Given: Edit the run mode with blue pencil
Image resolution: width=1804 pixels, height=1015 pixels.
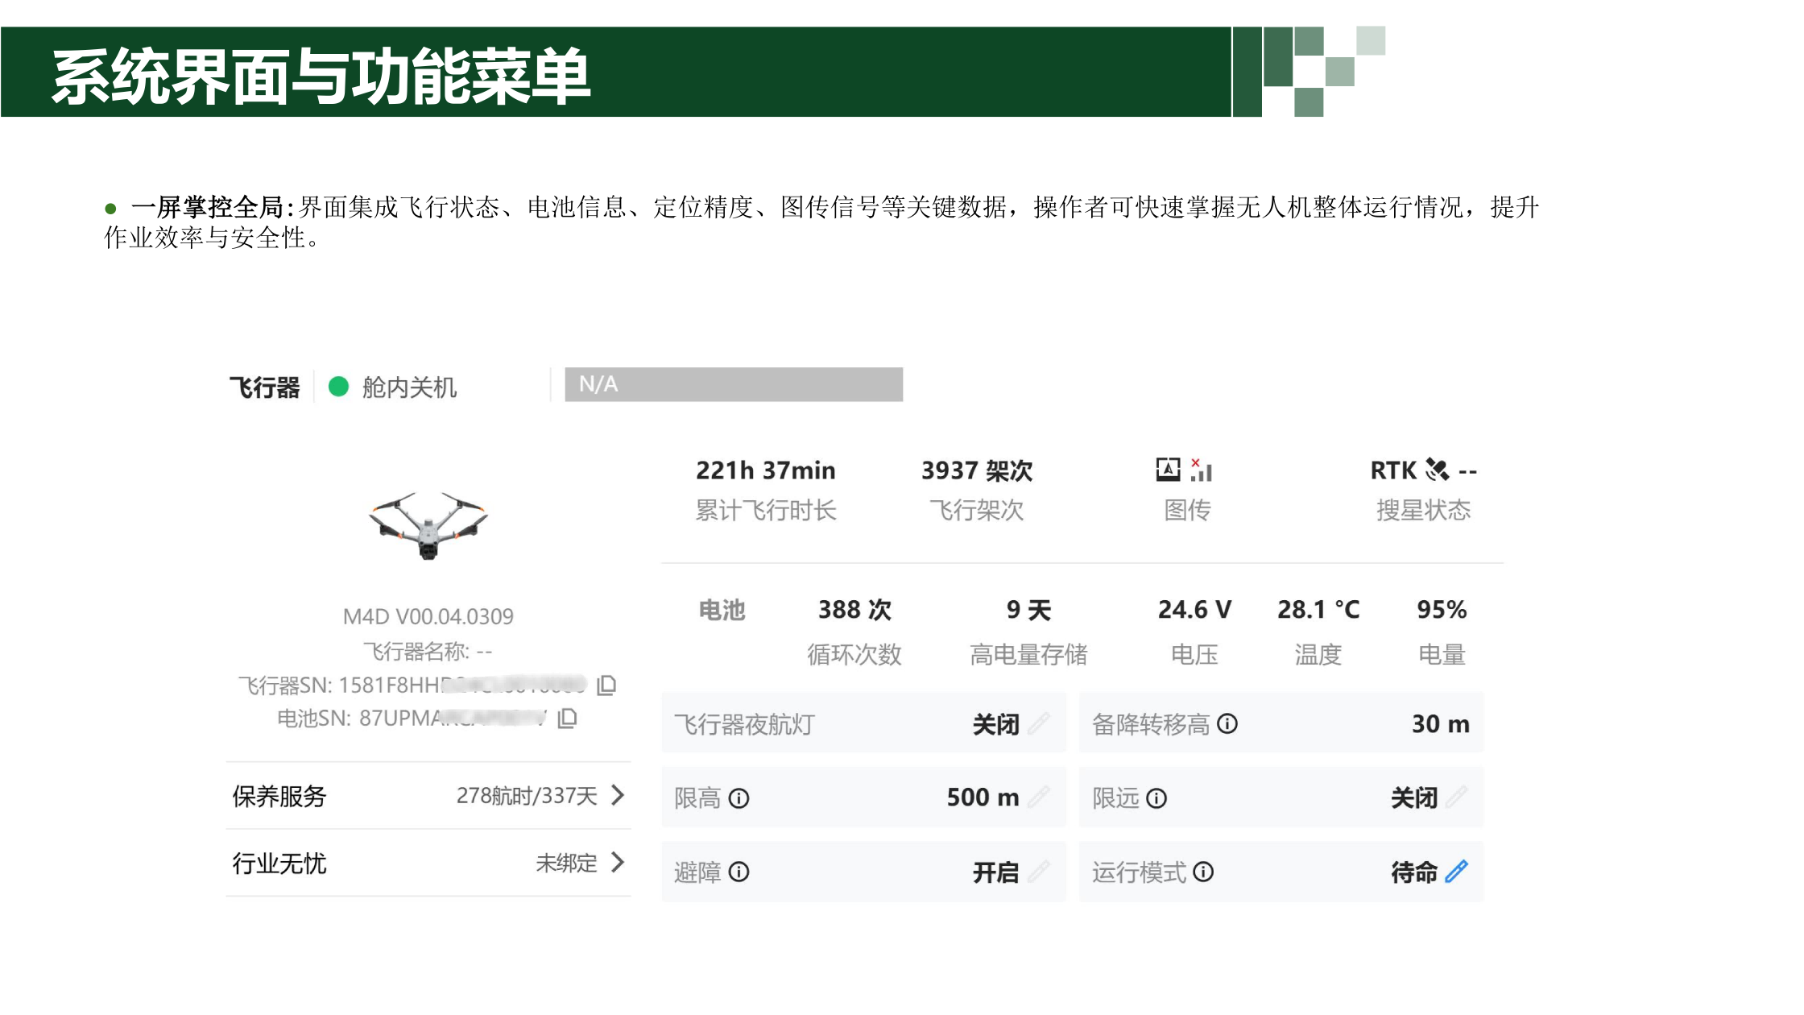Looking at the screenshot, I should point(1456,872).
